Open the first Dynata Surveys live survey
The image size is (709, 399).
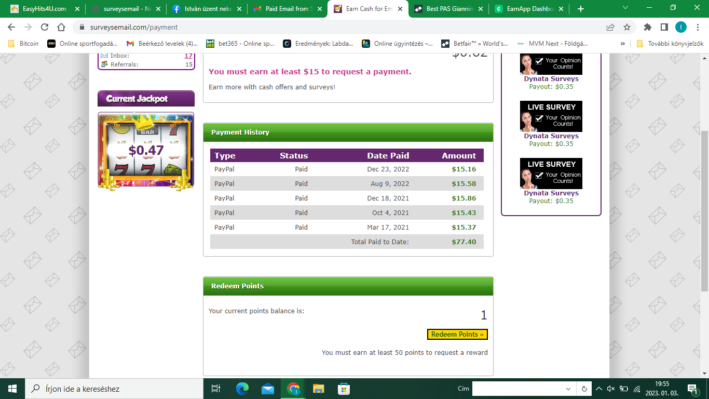click(551, 79)
